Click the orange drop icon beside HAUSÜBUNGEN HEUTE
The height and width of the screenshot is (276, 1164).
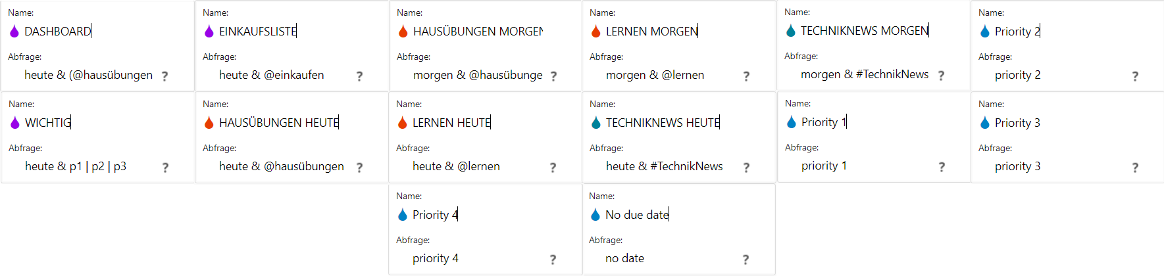(x=209, y=122)
